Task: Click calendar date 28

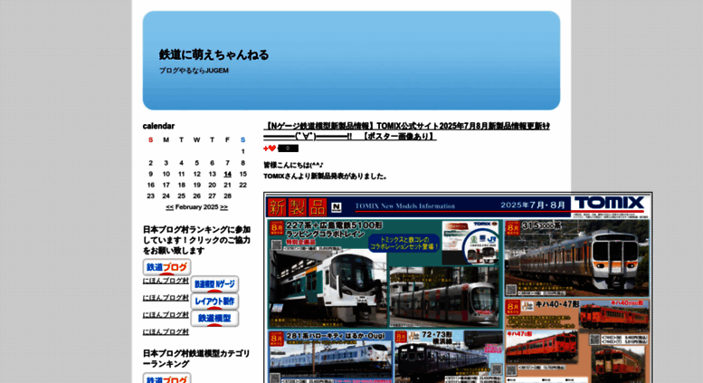Action: (x=227, y=196)
